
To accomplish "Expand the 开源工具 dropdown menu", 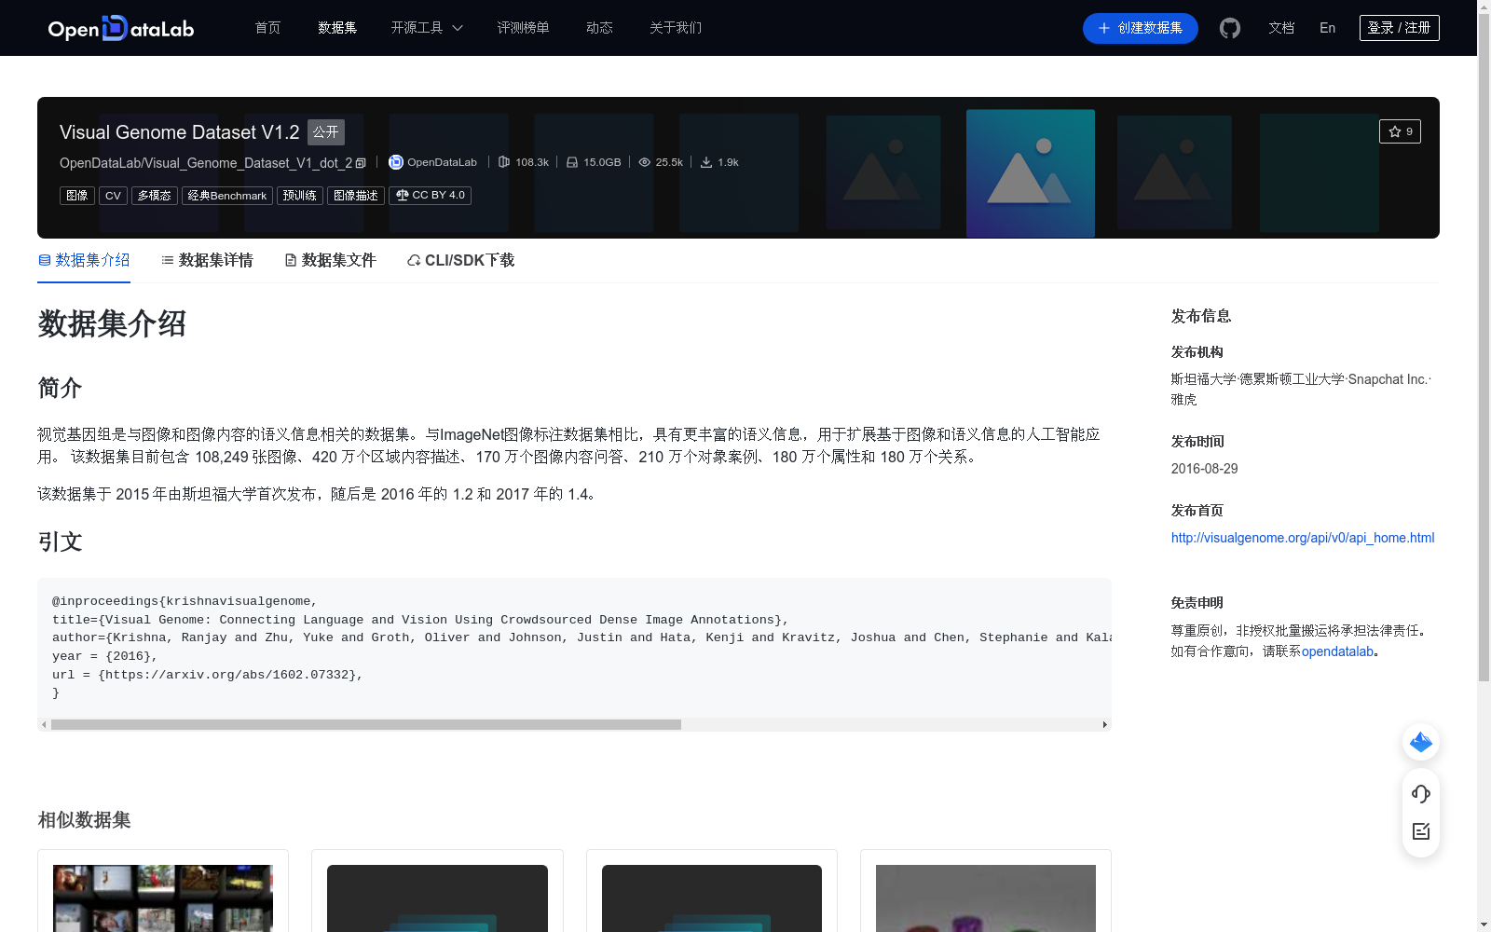I will point(427,28).
